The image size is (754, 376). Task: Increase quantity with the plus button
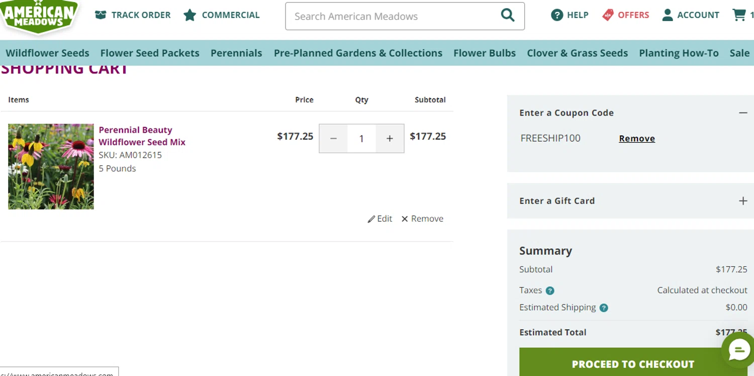(390, 139)
